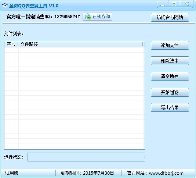Viewport: 196px width, 178px height.
Task: Minimize the 至微QQ去重复工具 window
Action: 163,4
